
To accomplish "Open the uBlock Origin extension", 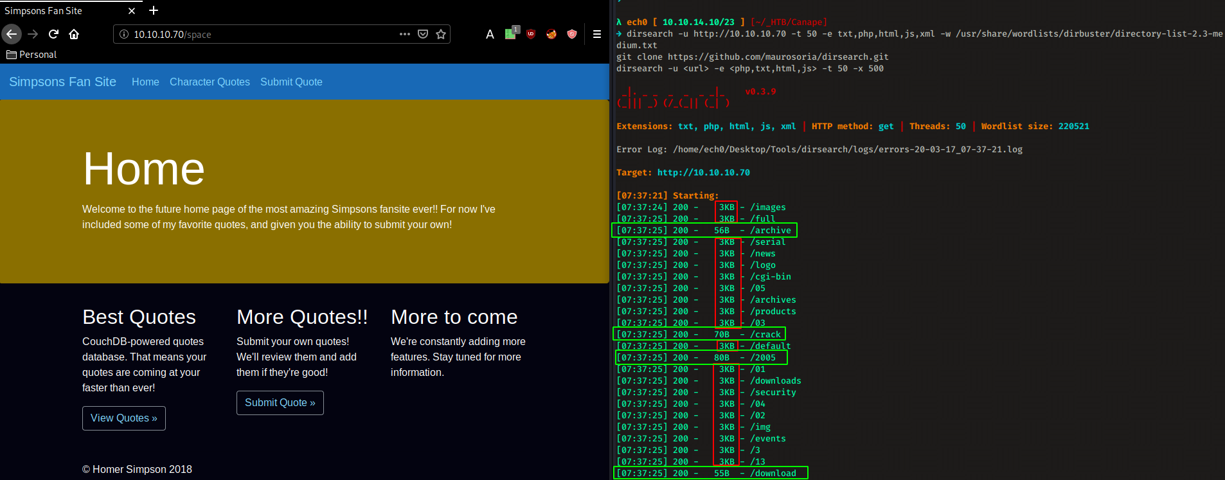I will (531, 34).
